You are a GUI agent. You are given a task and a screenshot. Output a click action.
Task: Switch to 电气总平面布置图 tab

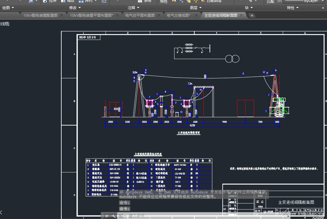pos(140,16)
